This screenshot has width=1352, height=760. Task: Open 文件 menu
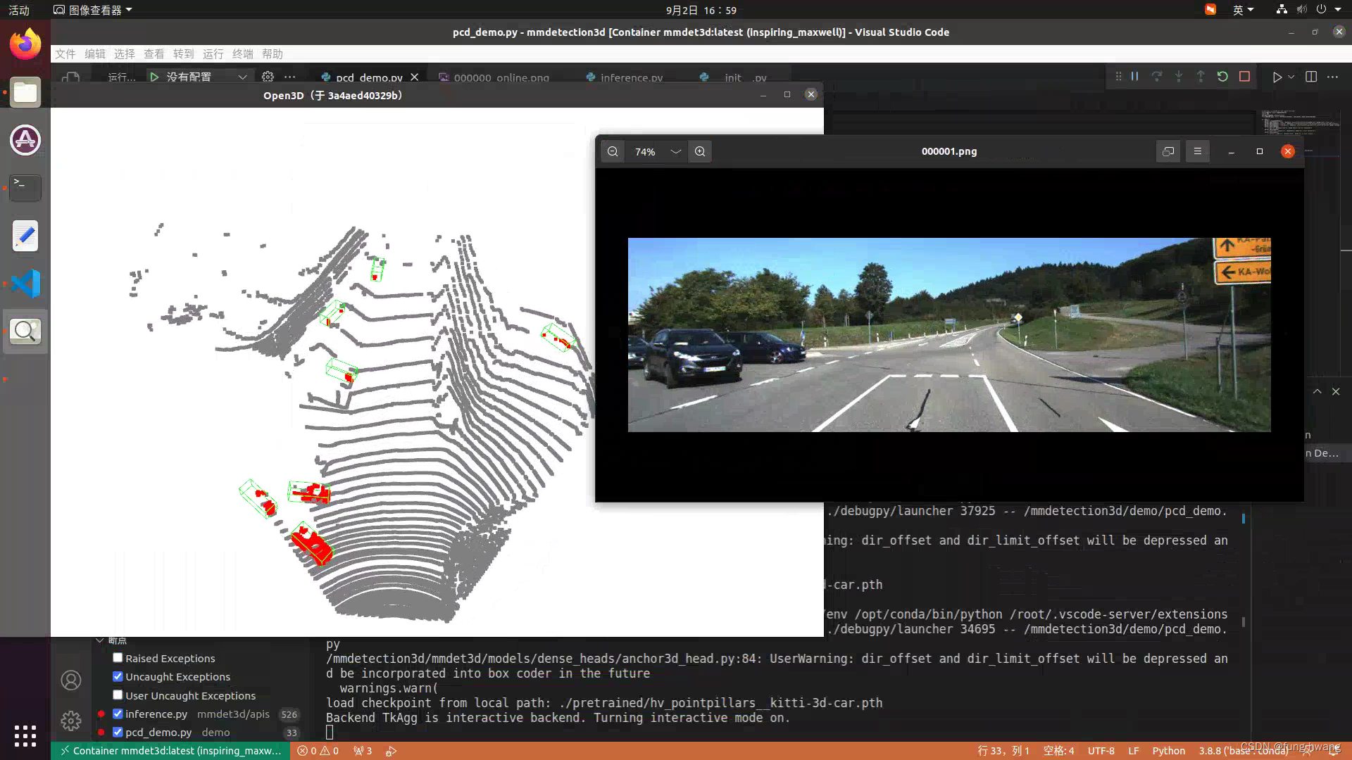[65, 54]
